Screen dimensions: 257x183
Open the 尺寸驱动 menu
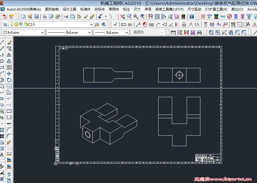pyautogui.click(x=194, y=9)
